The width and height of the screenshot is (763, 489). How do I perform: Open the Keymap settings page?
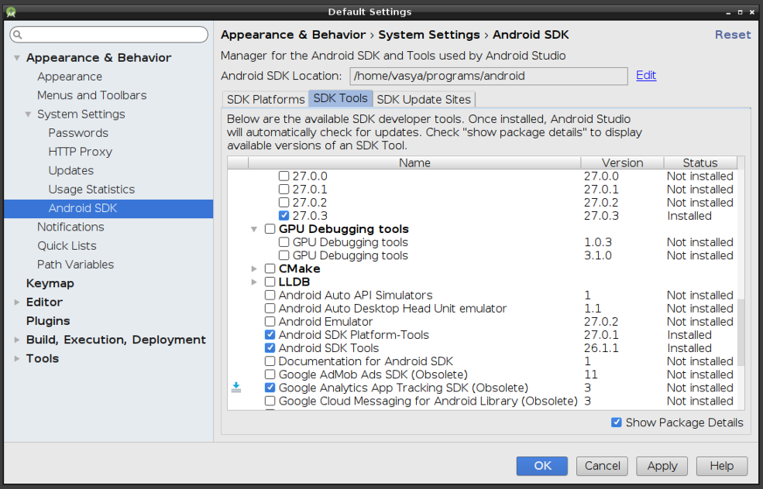tap(50, 283)
